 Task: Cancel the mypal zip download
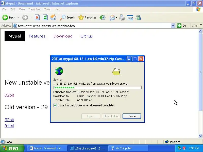coord(132,116)
